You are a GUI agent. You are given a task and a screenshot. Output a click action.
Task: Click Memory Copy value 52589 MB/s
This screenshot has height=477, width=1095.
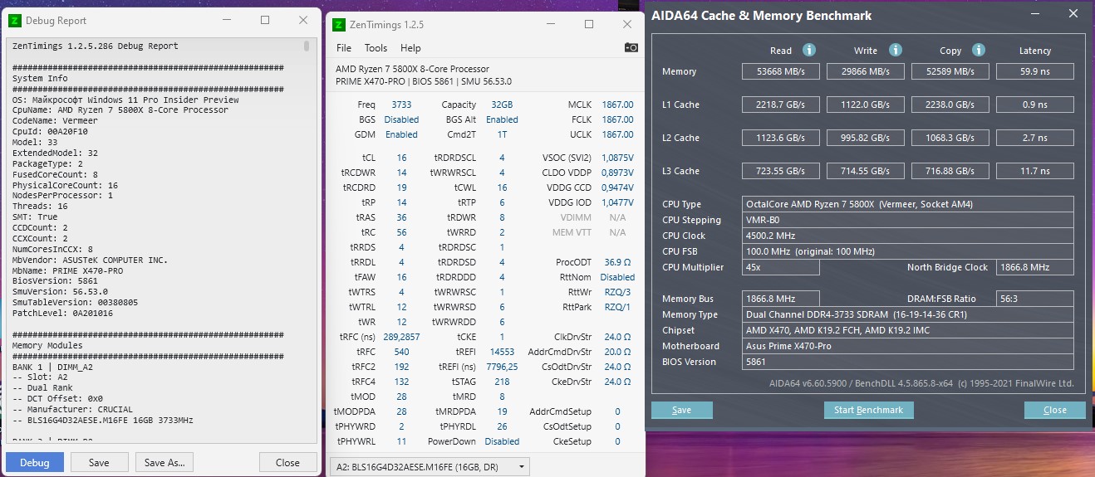[x=950, y=71]
